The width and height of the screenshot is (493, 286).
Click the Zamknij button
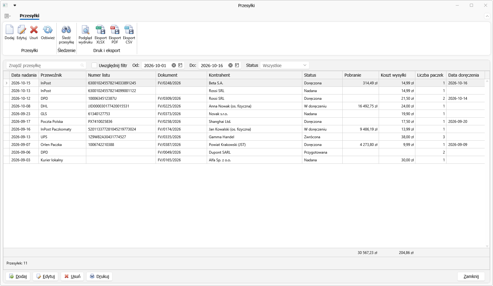[471, 276]
